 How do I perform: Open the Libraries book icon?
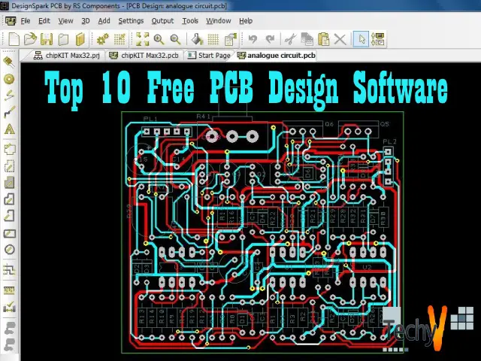[80, 39]
